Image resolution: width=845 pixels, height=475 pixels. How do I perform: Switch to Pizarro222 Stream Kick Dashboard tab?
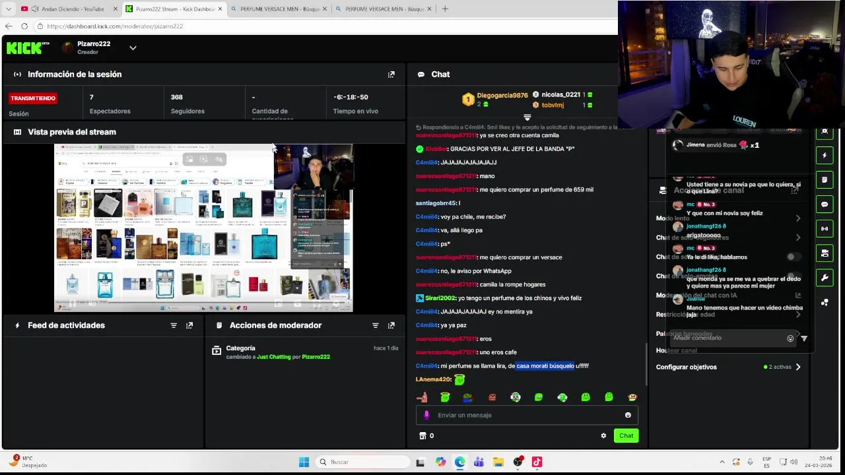click(172, 9)
